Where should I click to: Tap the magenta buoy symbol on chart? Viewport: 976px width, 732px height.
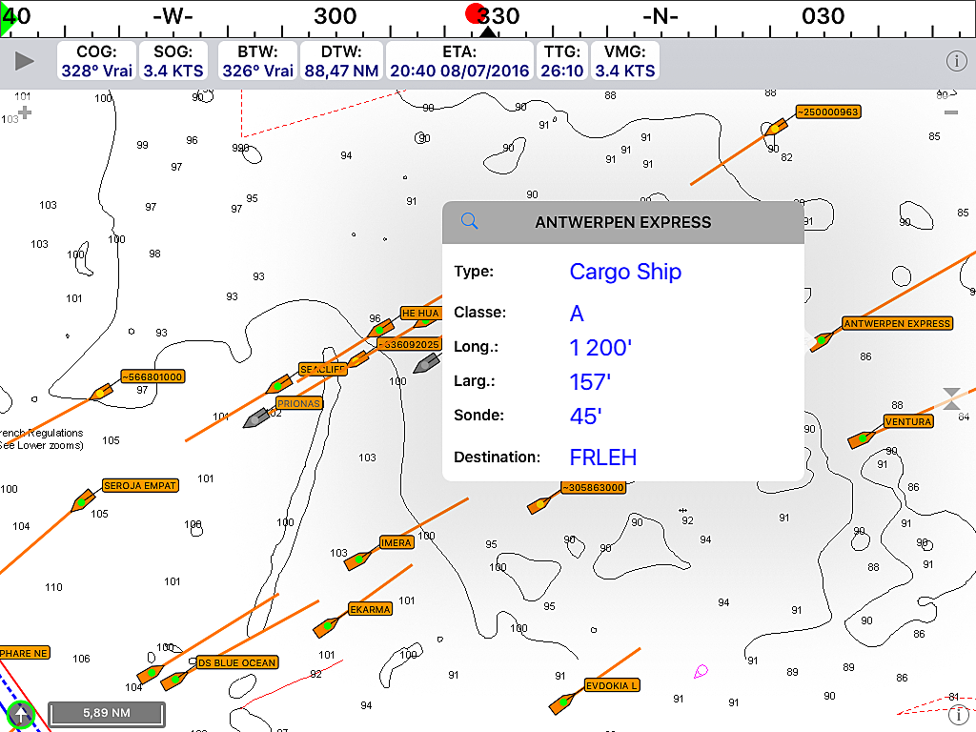[701, 671]
